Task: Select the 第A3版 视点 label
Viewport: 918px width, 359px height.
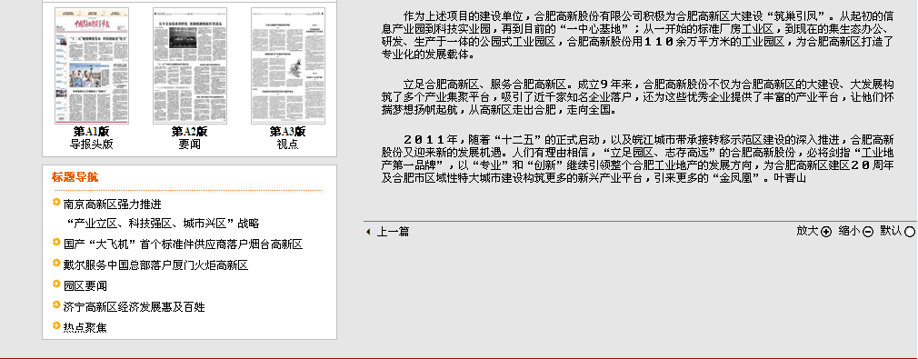Action: 287,138
